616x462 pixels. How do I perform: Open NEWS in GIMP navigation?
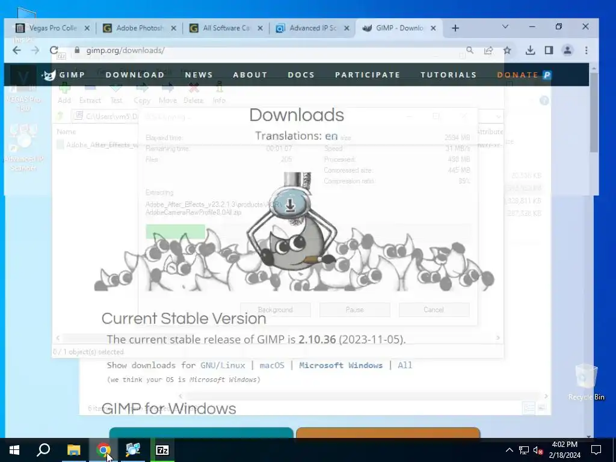(199, 75)
